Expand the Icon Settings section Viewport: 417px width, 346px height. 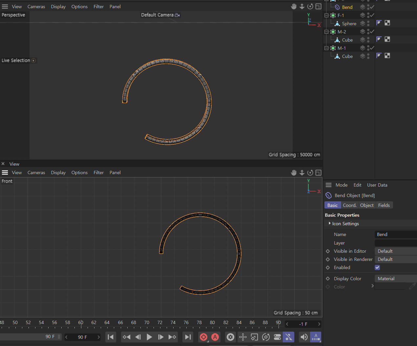(329, 223)
